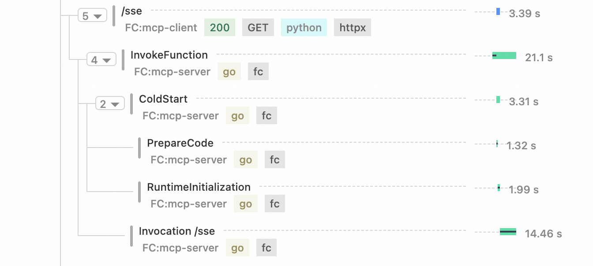This screenshot has height=266, width=593.
Task: Collapse the ColdStart span with 2 children
Action: click(109, 104)
